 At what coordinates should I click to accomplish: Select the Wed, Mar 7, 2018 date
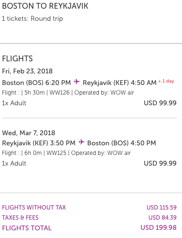(28, 133)
